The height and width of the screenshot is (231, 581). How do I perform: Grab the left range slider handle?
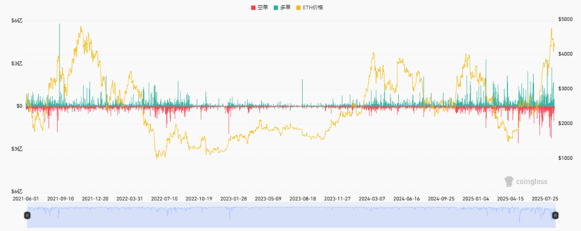pos(27,215)
